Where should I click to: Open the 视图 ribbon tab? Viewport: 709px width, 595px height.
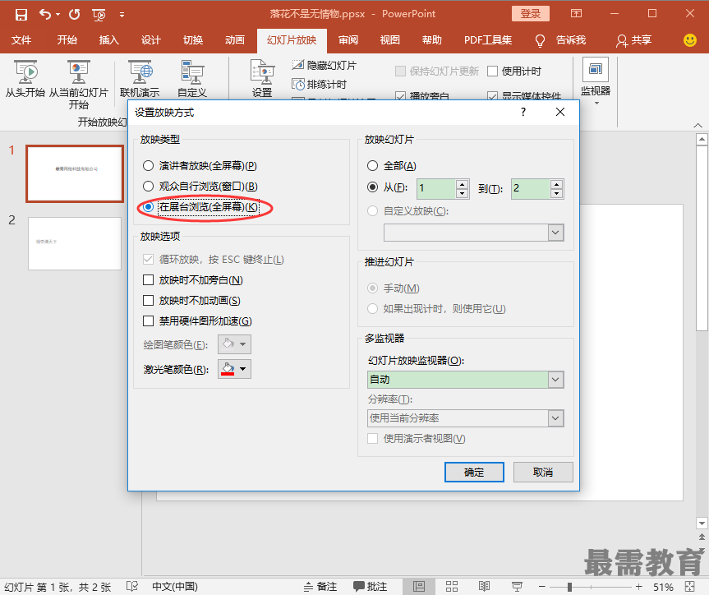[x=389, y=40]
